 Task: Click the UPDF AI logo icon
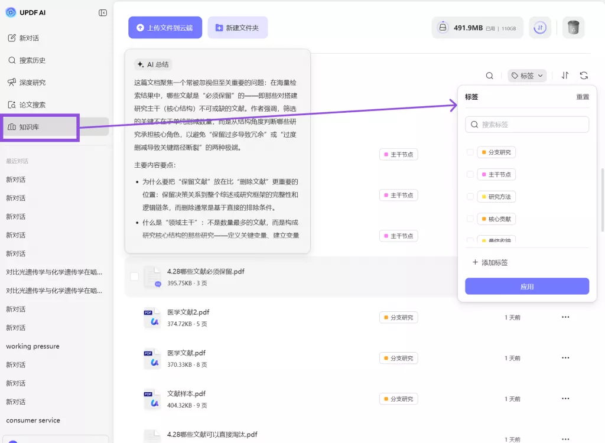tap(11, 12)
